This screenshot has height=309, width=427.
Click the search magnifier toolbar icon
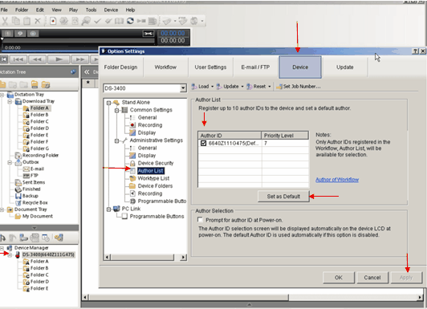(x=86, y=21)
